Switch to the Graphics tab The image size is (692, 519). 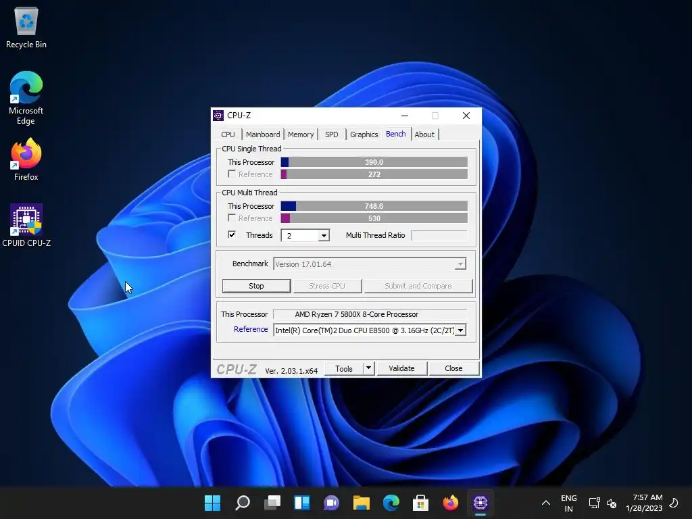pos(364,134)
